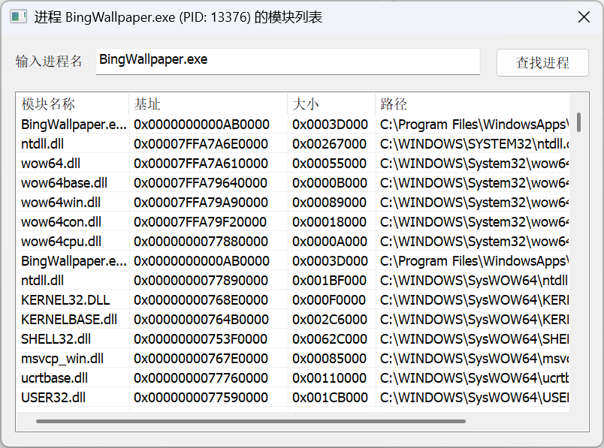Select the KERNEL32.DLL module name
Image resolution: width=604 pixels, height=448 pixels.
(x=65, y=300)
